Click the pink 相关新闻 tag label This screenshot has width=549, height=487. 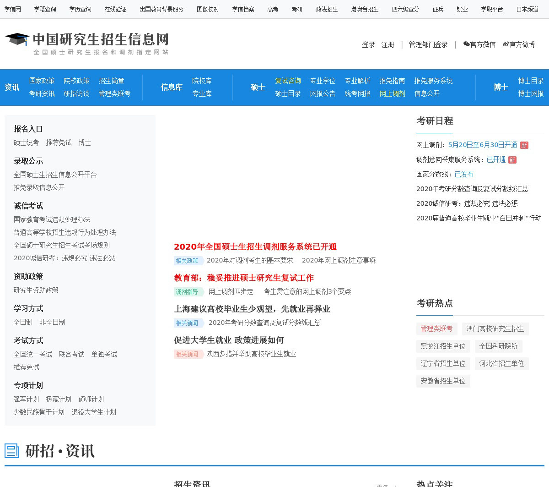point(187,354)
